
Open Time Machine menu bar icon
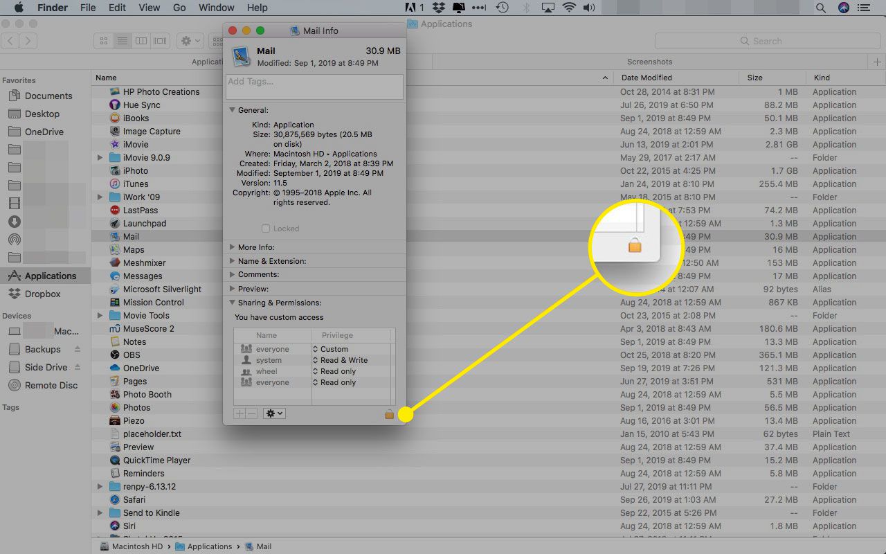[503, 8]
